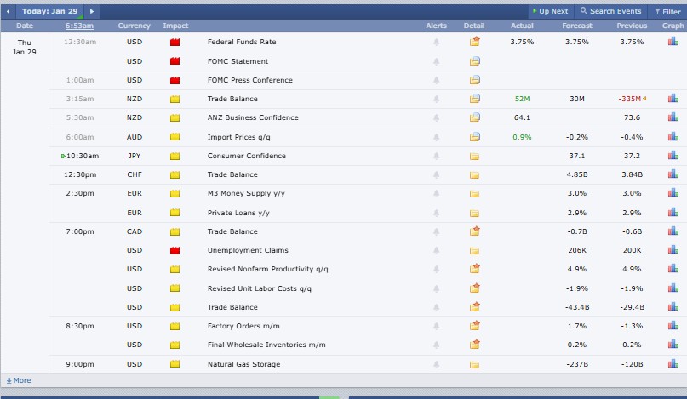687x399 pixels.
Task: Click the Unemployment Claims red impact icon
Action: [x=175, y=250]
